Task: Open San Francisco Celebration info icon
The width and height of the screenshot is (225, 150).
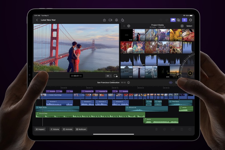Action: tap(128, 82)
